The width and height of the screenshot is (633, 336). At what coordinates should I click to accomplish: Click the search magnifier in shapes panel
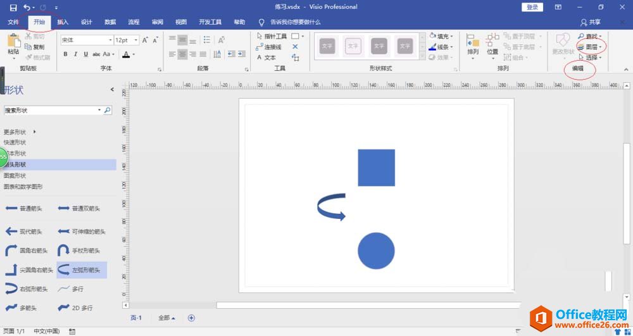[x=108, y=110]
